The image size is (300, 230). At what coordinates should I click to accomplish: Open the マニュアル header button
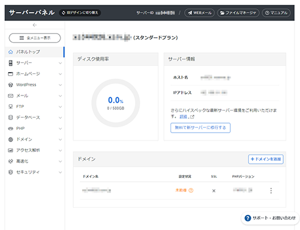276,13
